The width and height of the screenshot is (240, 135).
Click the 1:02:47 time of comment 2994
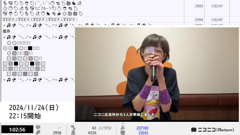tap(217, 19)
